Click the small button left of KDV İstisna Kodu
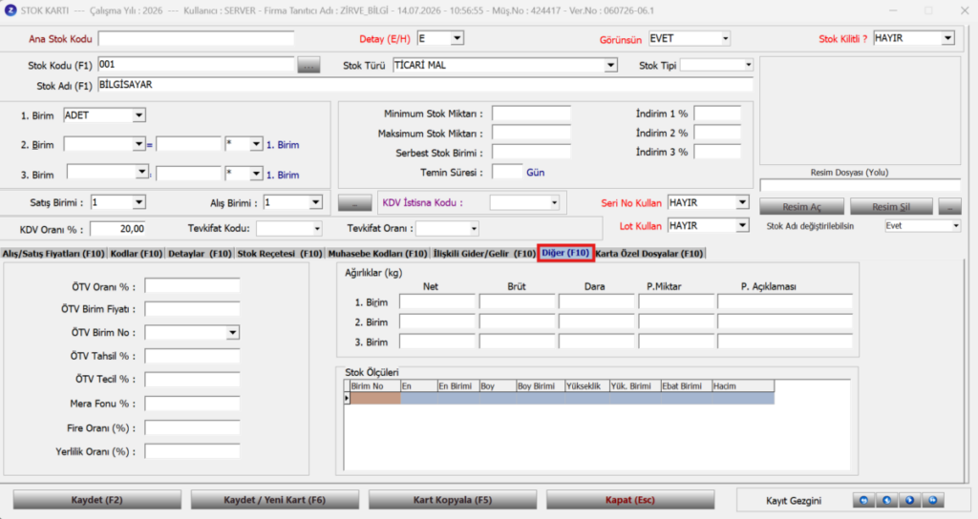The width and height of the screenshot is (978, 519). 354,203
